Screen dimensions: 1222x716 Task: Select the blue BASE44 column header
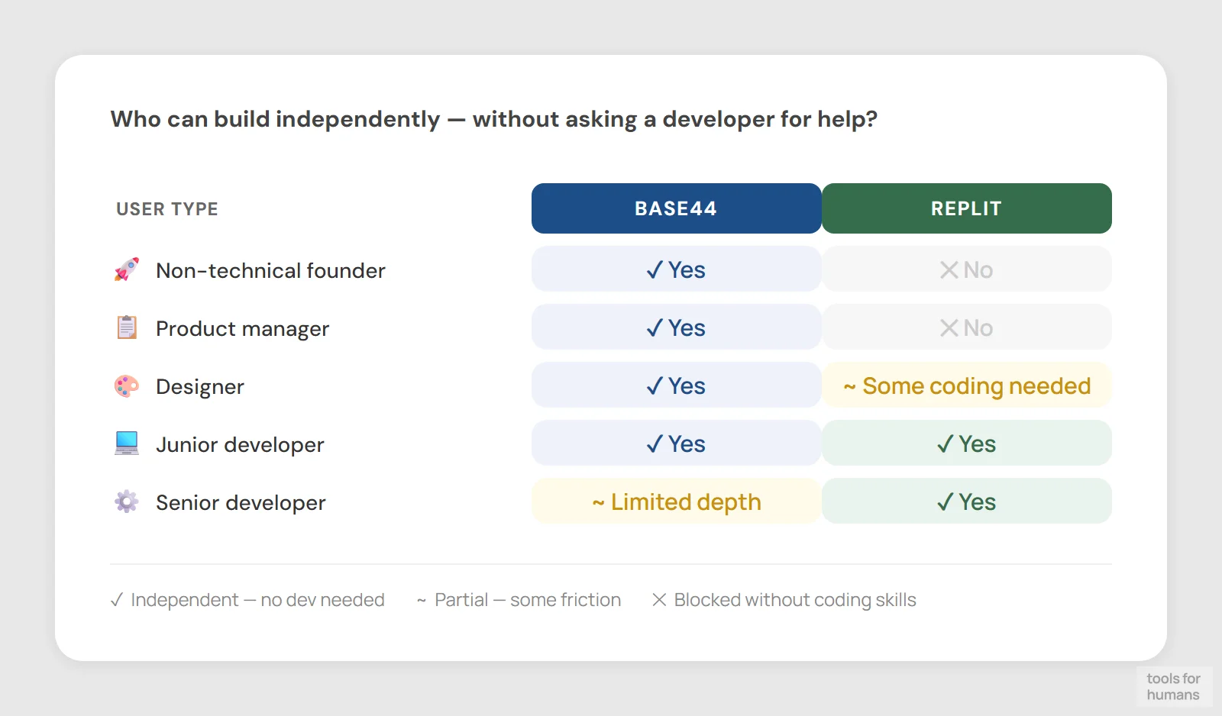pos(676,208)
